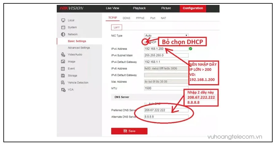Select the Configuration tab
The width and height of the screenshot is (276, 145).
point(193,8)
